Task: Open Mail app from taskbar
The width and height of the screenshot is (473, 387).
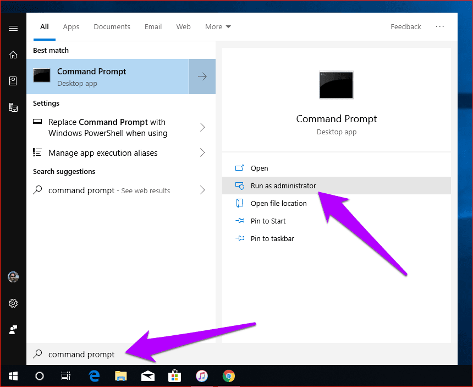Action: [148, 377]
